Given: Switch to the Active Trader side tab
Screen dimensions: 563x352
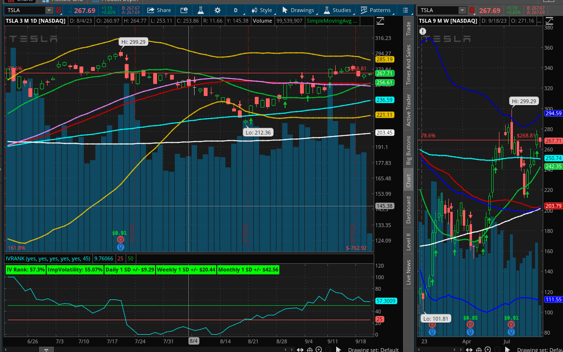Looking at the screenshot, I should click(408, 110).
